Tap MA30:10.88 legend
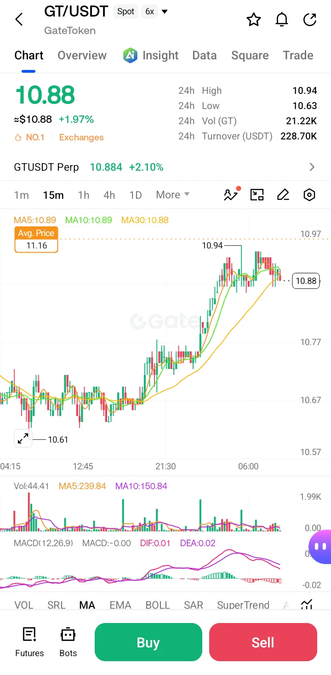The width and height of the screenshot is (331, 675). tap(145, 220)
